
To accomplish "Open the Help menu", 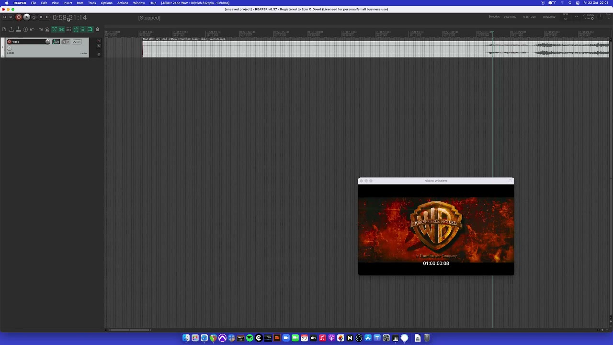I will (153, 3).
